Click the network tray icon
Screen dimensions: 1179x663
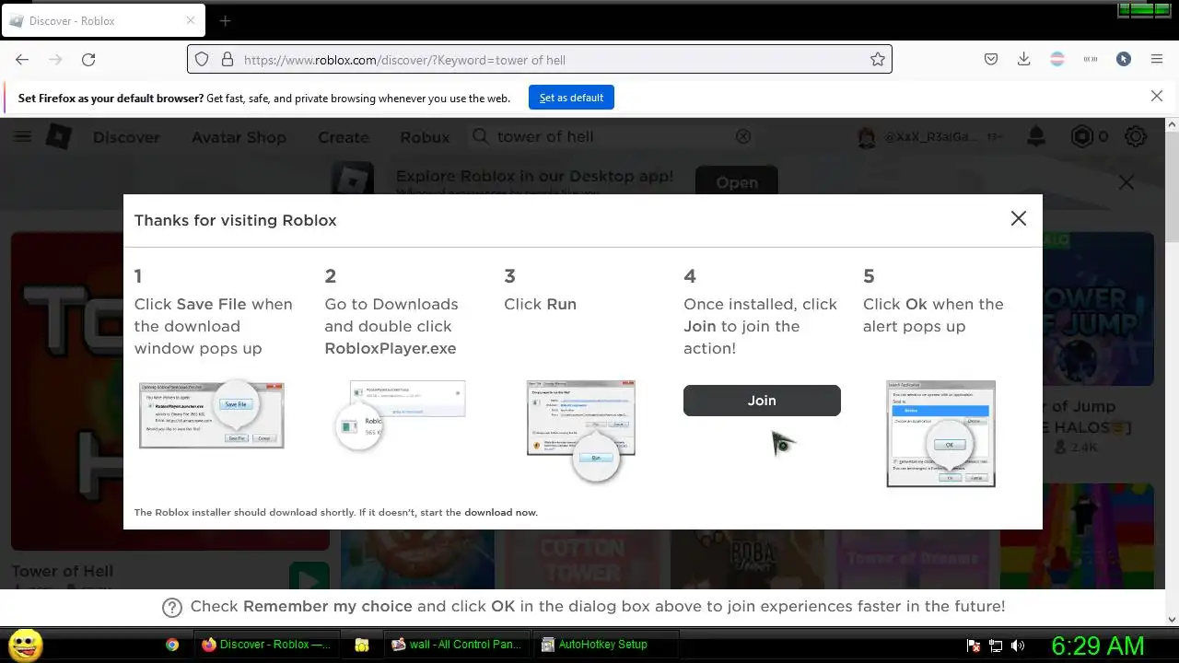(995, 646)
